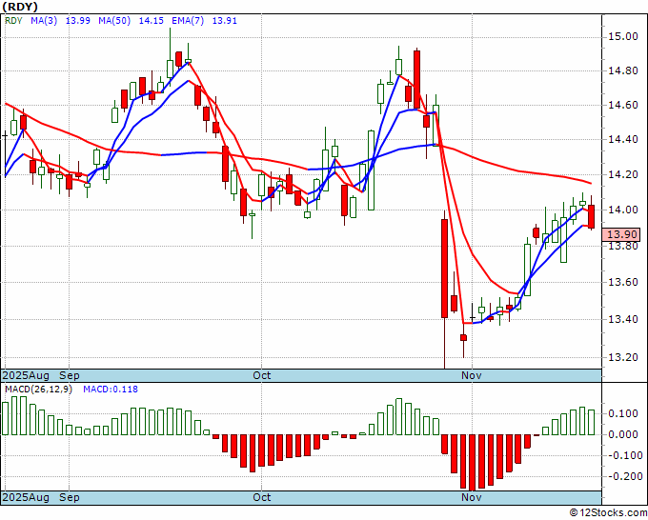The width and height of the screenshot is (648, 520).
Task: Click Sep on the MACD panel axis
Action: coord(69,497)
